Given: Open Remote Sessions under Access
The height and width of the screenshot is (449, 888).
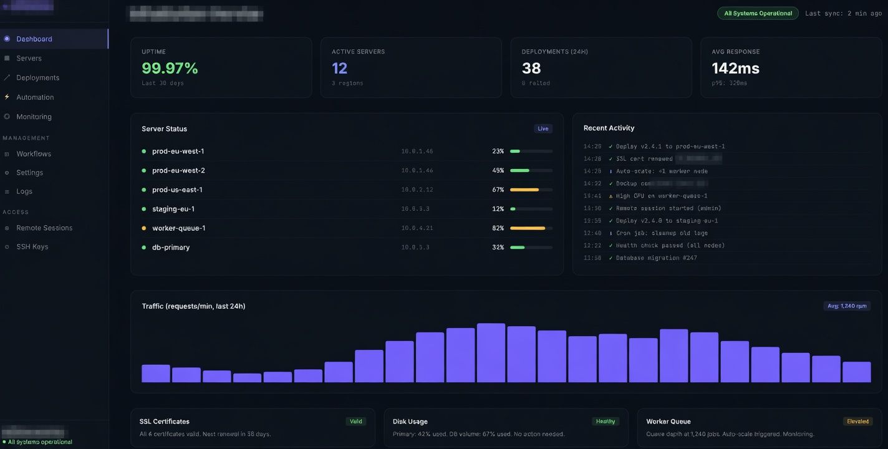Looking at the screenshot, I should pyautogui.click(x=54, y=228).
